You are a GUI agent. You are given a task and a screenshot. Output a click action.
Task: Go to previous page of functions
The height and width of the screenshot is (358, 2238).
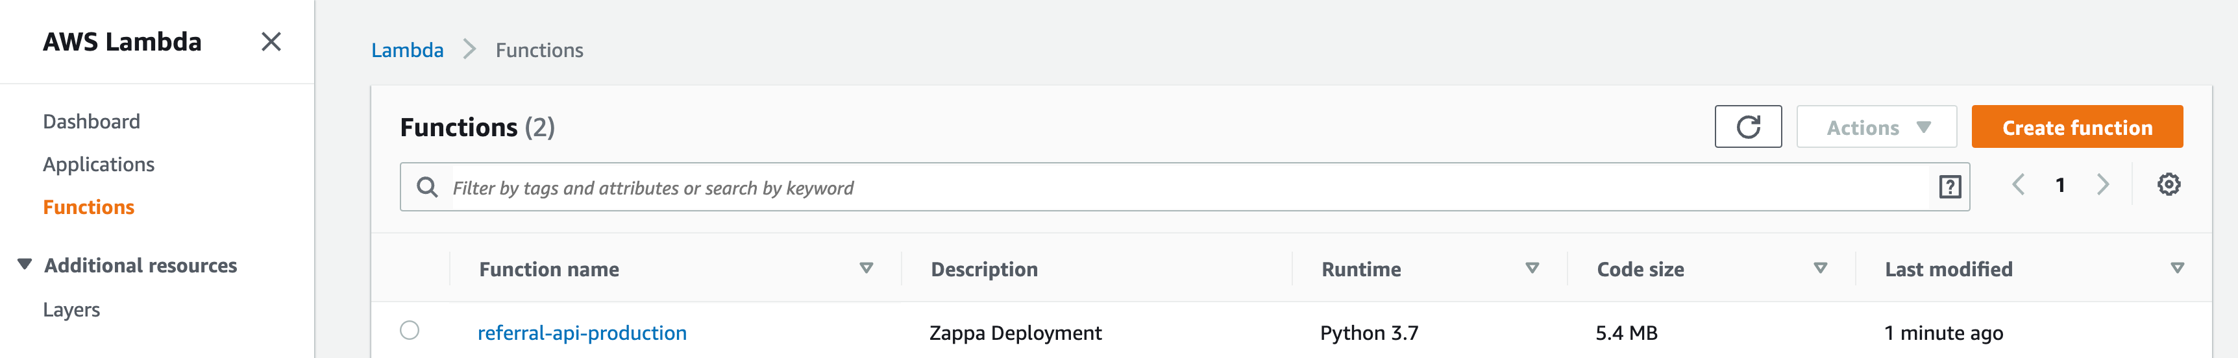2018,185
